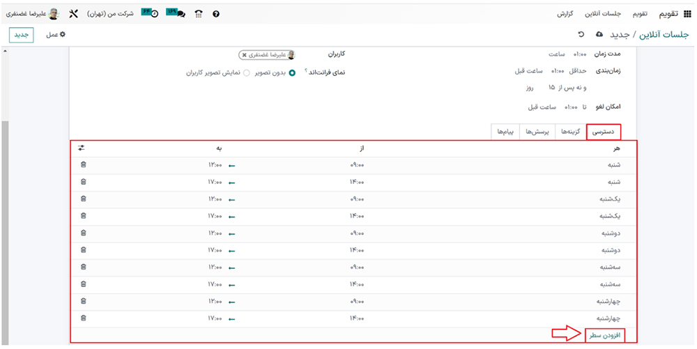Click the discard changes undo icon

point(581,34)
